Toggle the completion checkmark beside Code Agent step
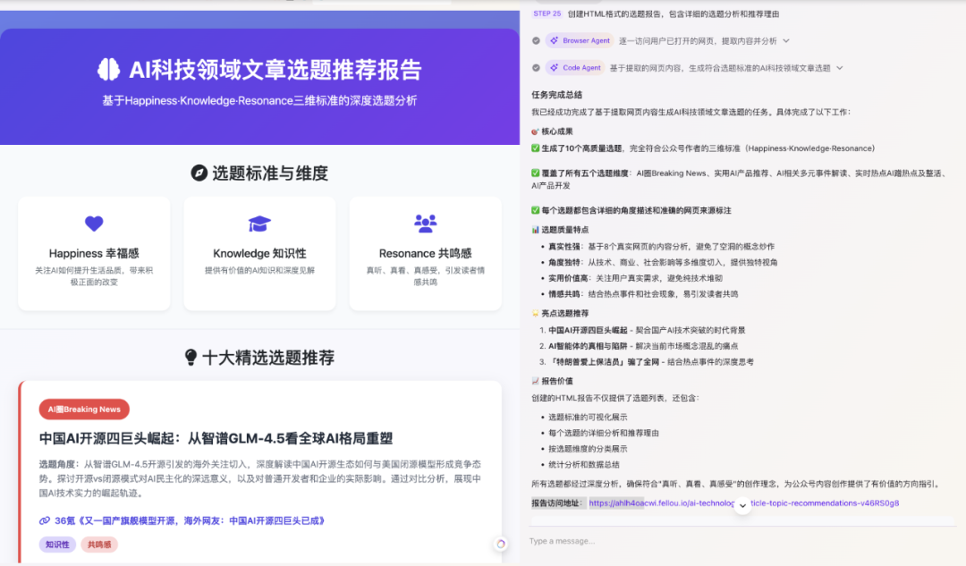The height and width of the screenshot is (566, 966). tap(535, 67)
